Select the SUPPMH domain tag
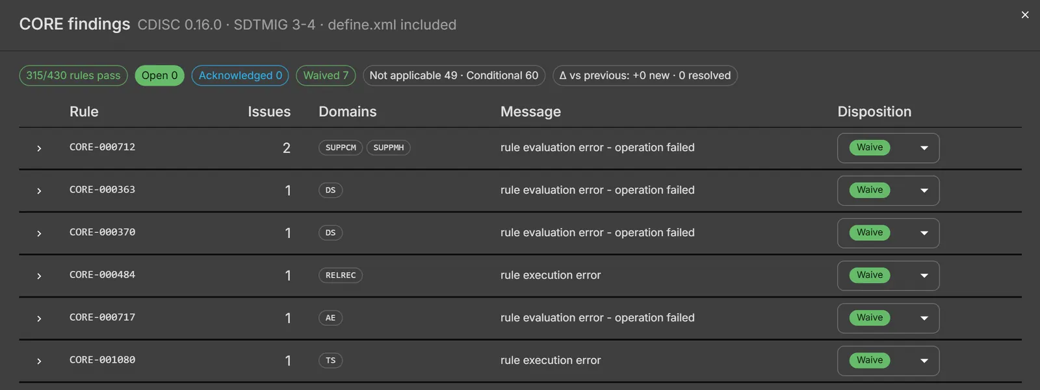1040x390 pixels. [389, 148]
